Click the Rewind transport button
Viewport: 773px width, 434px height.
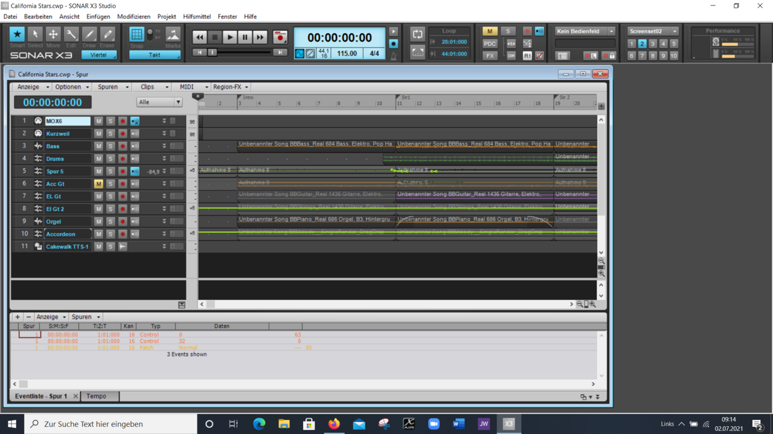tap(199, 37)
